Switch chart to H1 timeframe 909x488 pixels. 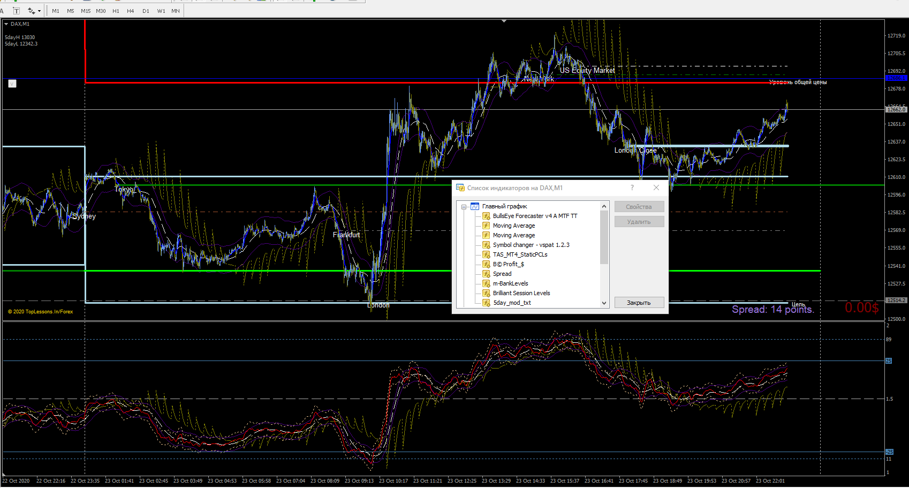(116, 11)
